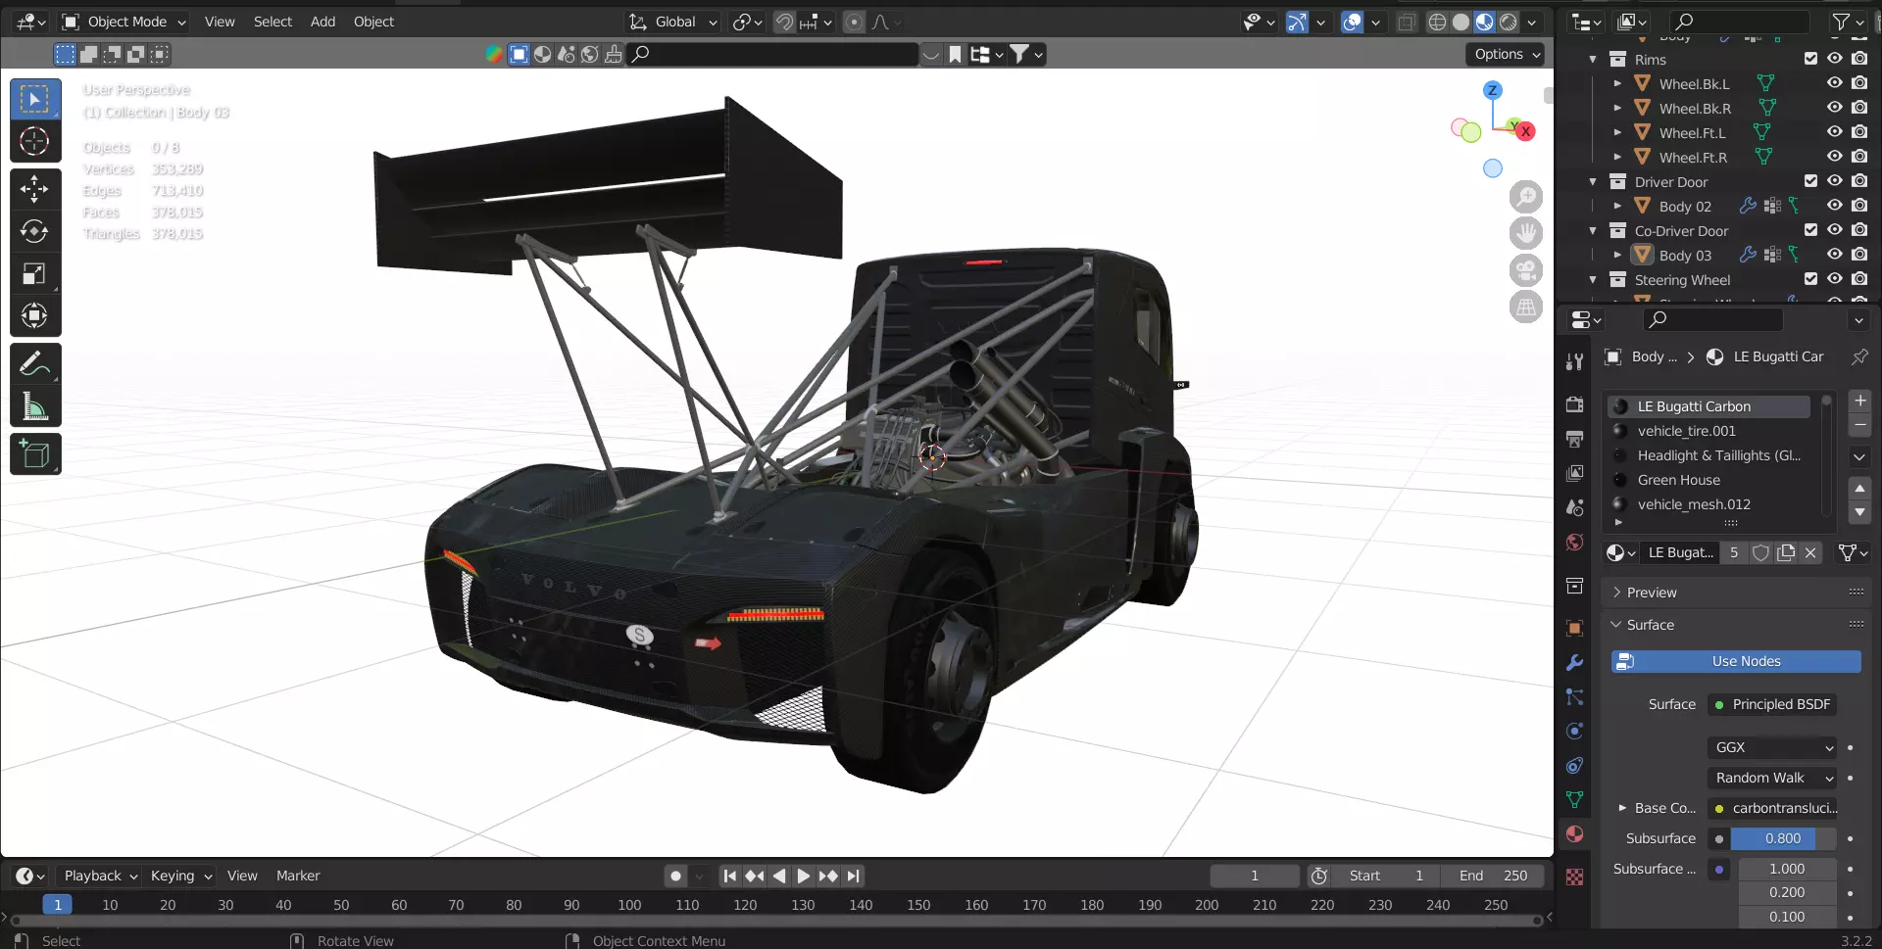This screenshot has width=1882, height=949.
Task: Open the Object menu
Action: pos(373,22)
